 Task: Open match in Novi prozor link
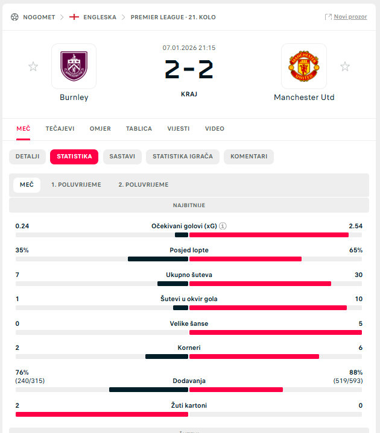coord(350,17)
